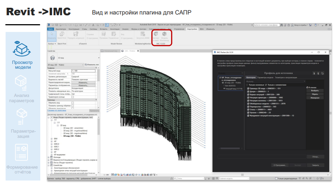
Task: Open the Выбор dropdown under ribbon
Action: (52, 44)
